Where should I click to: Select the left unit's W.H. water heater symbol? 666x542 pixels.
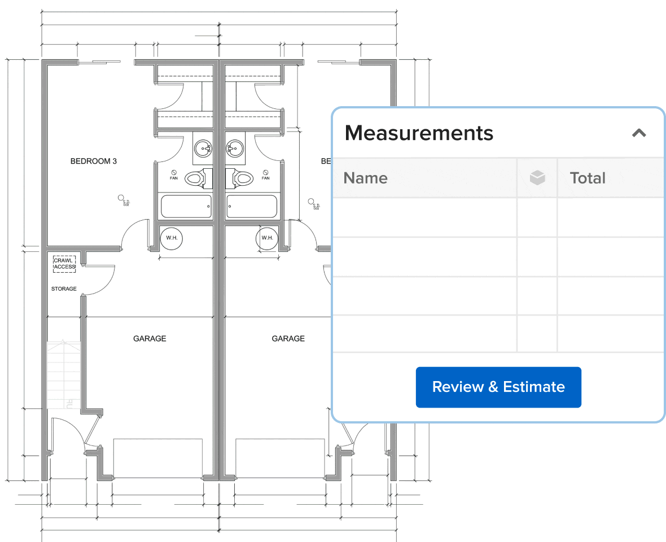click(x=172, y=238)
